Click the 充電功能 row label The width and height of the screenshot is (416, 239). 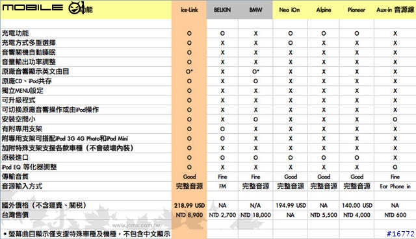(x=15, y=33)
